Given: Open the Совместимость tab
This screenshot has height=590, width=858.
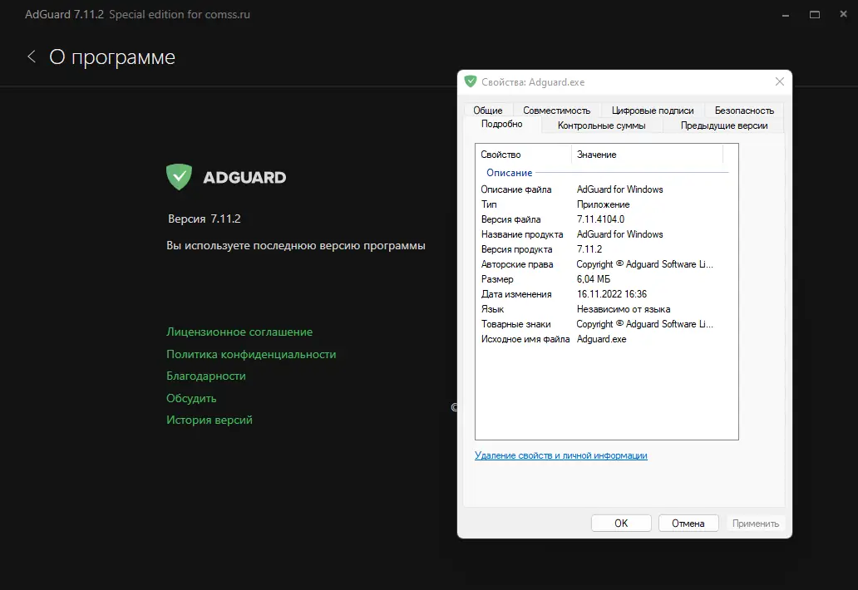Looking at the screenshot, I should click(556, 111).
